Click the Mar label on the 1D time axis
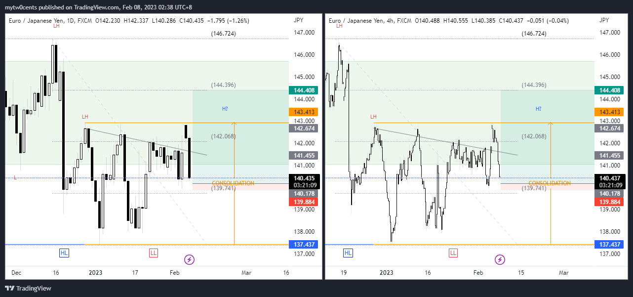Screen dimensions: 633x297 246,273
